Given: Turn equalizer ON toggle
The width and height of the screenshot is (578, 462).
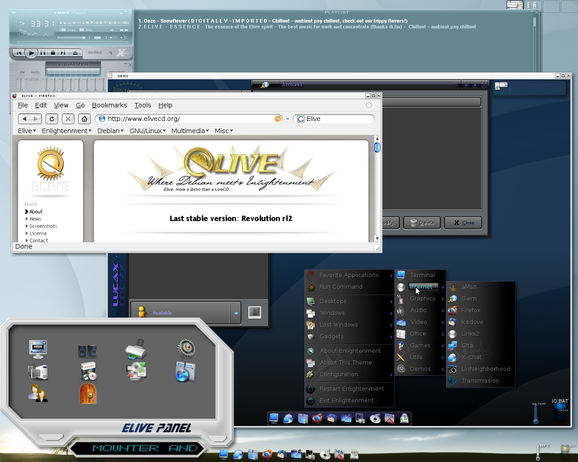Looking at the screenshot, I should 21,72.
